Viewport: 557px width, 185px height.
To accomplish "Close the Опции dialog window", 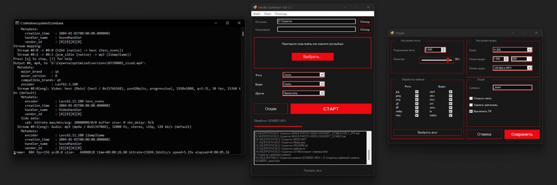I will pos(536,33).
